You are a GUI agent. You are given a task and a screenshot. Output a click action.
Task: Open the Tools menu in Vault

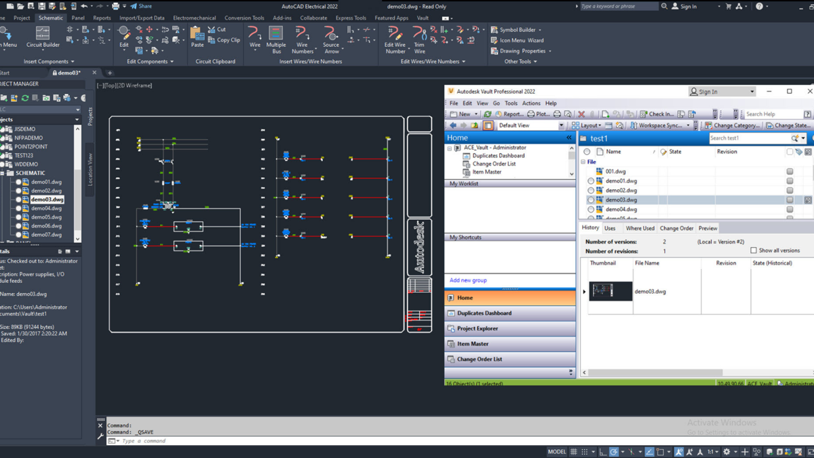click(x=511, y=102)
